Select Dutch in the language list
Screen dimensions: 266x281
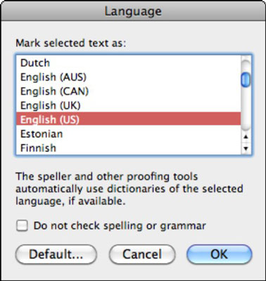[x=129, y=63]
